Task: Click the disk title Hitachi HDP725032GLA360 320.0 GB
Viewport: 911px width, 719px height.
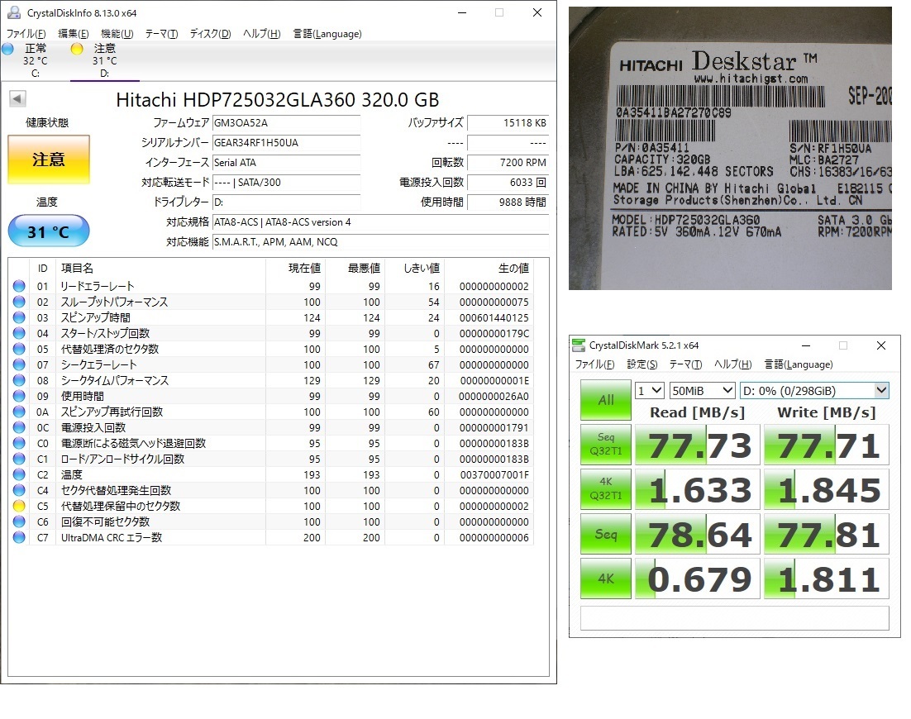Action: click(x=278, y=100)
